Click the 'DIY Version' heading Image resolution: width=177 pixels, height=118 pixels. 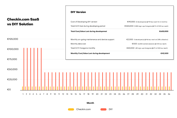point(78,12)
